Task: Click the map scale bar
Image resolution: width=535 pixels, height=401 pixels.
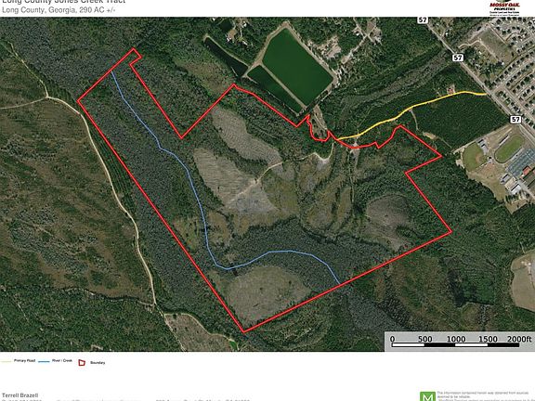Action: pos(456,344)
